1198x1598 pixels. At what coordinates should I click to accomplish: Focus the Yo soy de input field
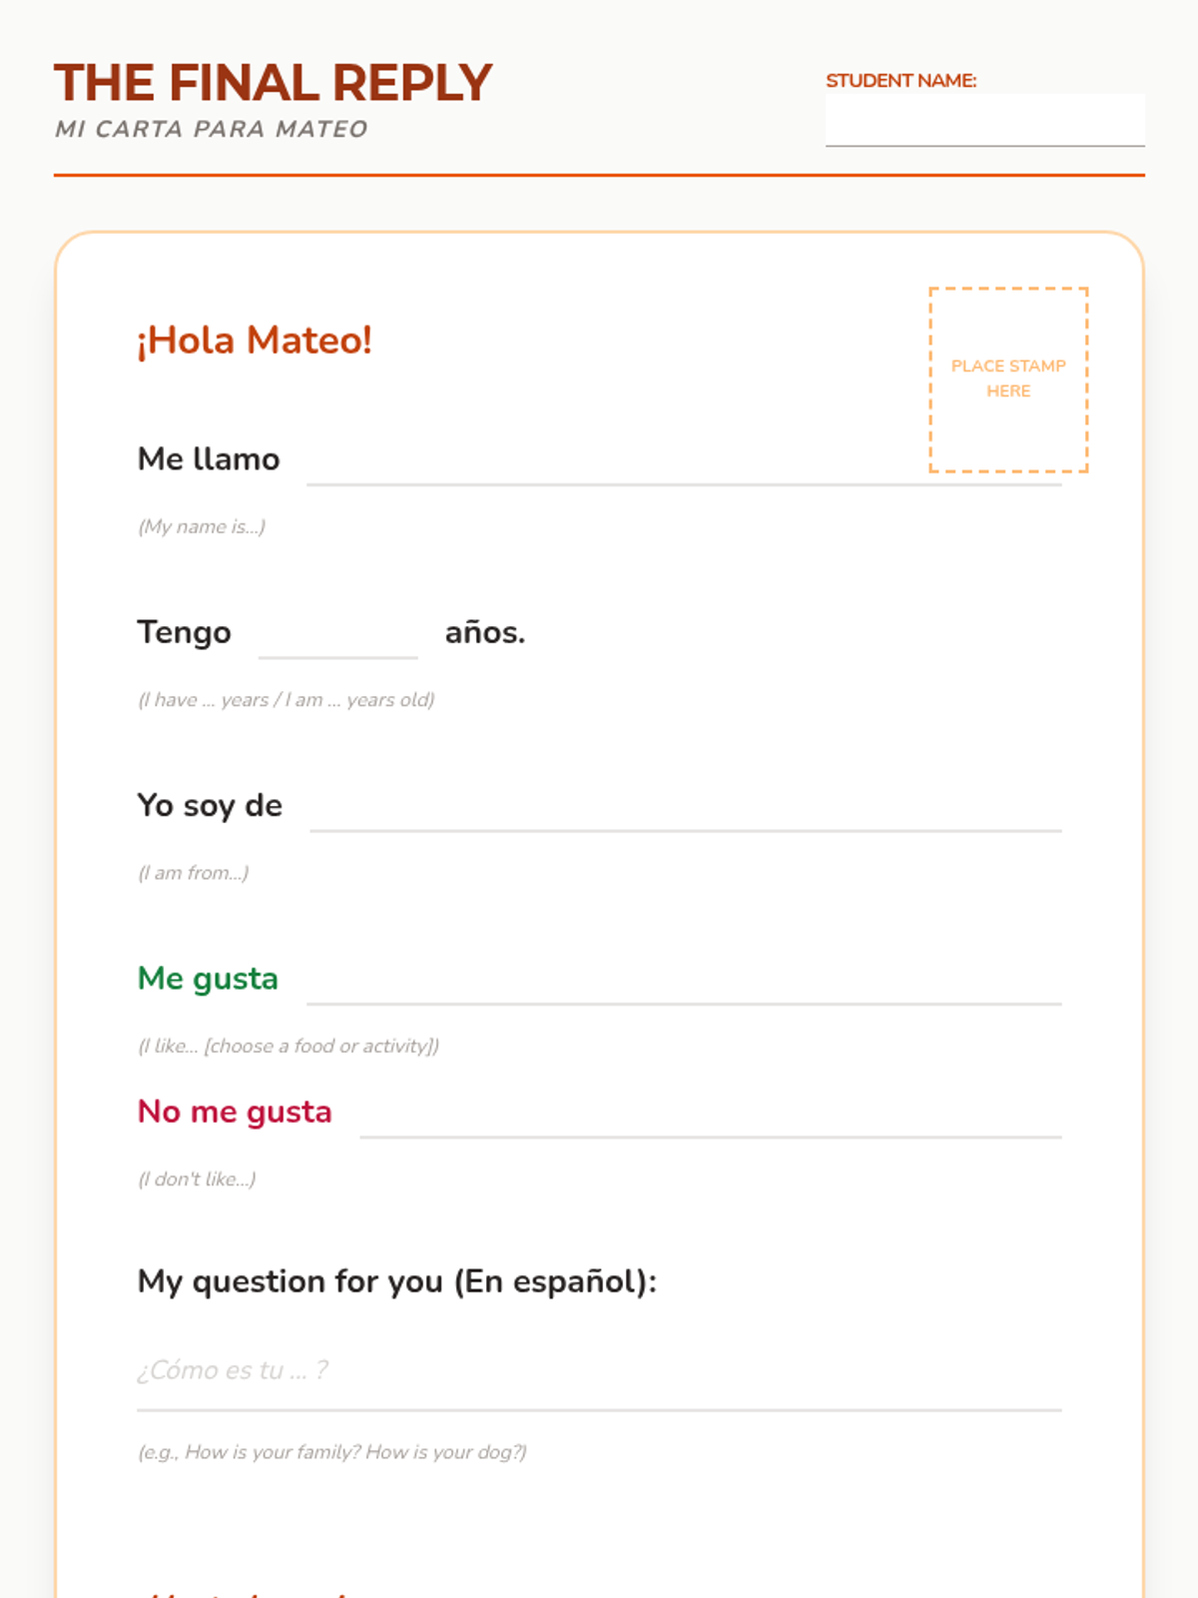pyautogui.click(x=685, y=806)
